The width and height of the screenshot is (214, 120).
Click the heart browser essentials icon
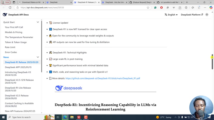click(174, 7)
